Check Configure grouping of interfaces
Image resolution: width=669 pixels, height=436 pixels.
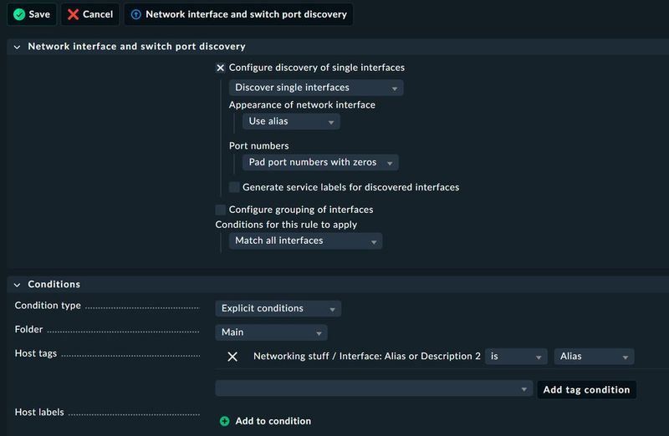[221, 210]
